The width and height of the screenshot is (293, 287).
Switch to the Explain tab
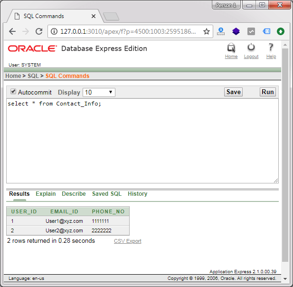pos(46,194)
